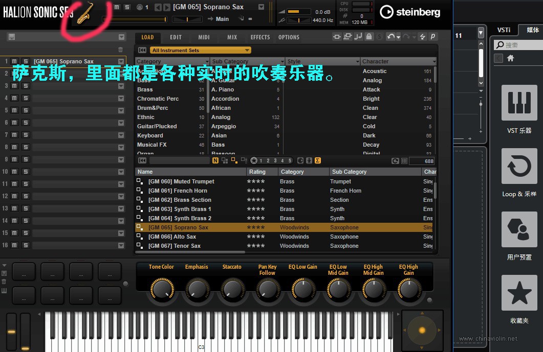Click the EQ Low Gain knob
The width and height of the screenshot is (543, 352).
point(303,289)
